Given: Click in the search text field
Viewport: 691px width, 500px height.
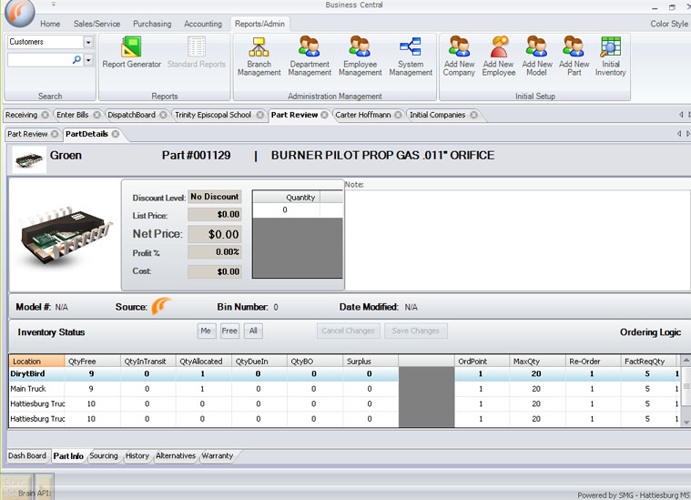Looking at the screenshot, I should coord(40,59).
